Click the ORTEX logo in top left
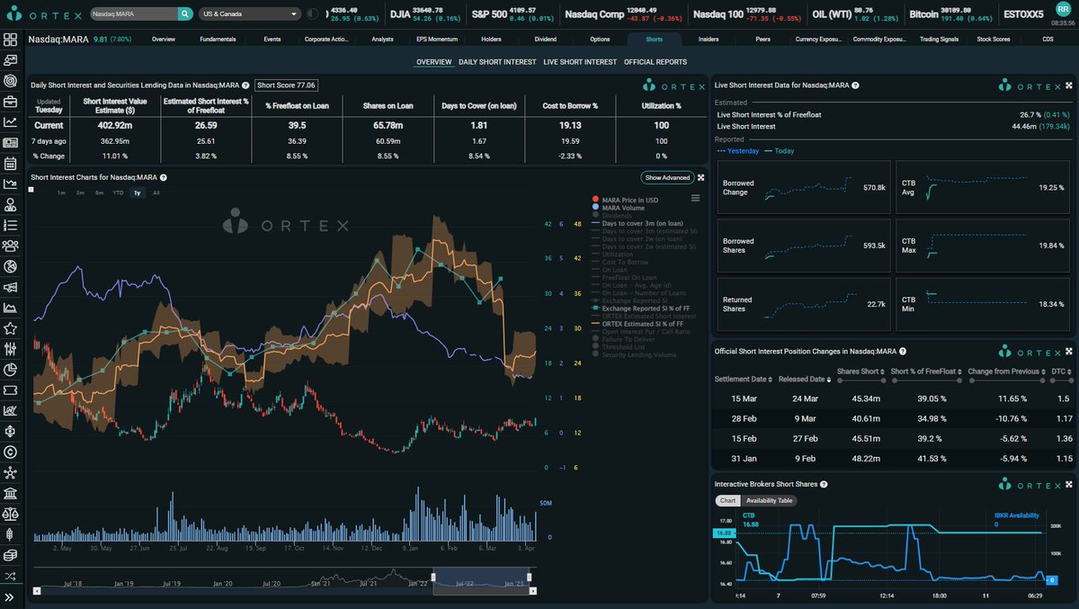Screen dimensions: 1079x609 click(x=43, y=14)
